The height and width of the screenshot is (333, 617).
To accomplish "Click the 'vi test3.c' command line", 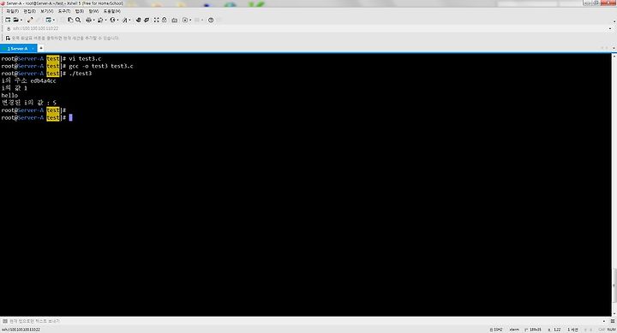I will (x=85, y=58).
